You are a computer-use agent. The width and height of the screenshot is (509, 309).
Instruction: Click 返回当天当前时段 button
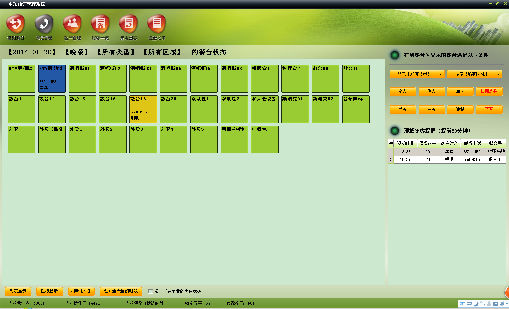tap(121, 291)
